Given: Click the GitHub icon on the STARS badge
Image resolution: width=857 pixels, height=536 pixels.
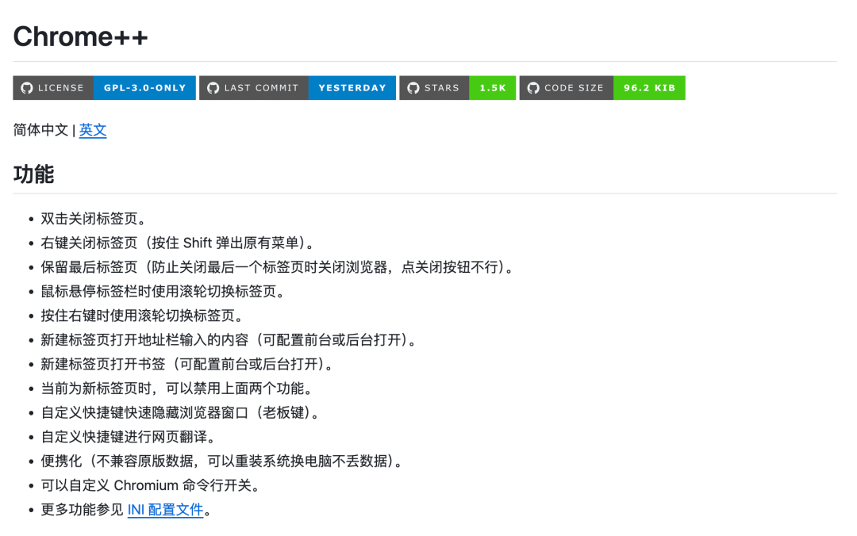Looking at the screenshot, I should (413, 88).
